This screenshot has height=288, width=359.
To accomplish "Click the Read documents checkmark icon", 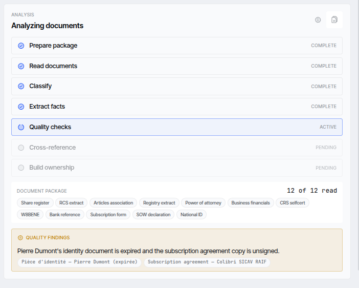I will coord(21,66).
